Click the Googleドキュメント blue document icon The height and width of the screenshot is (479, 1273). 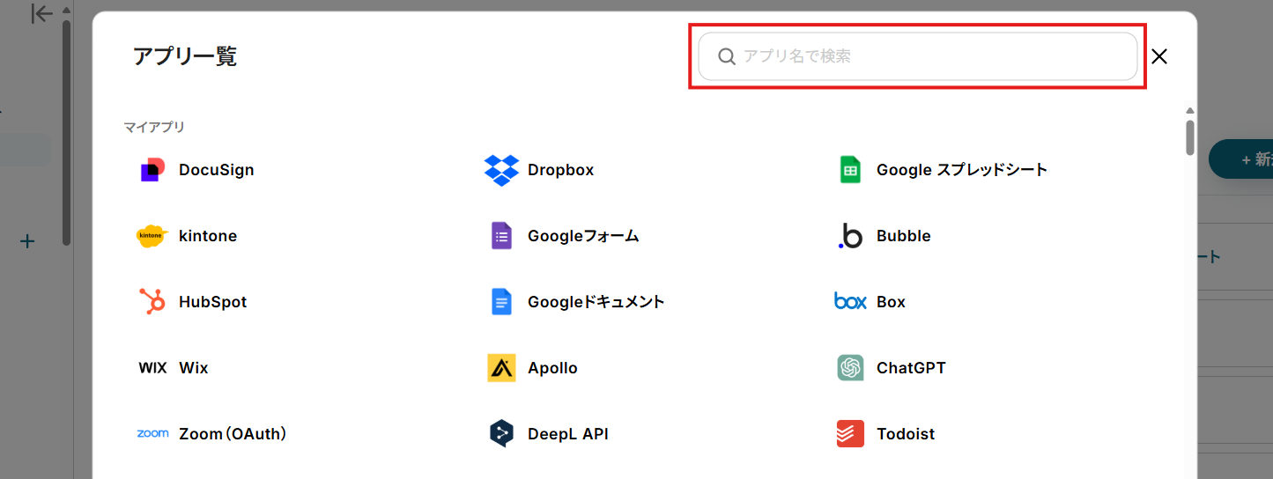(x=501, y=302)
